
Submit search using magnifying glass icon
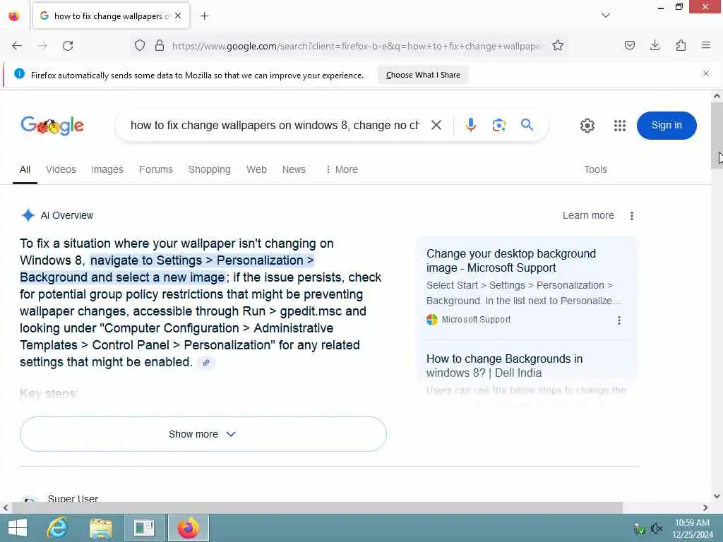coord(527,125)
